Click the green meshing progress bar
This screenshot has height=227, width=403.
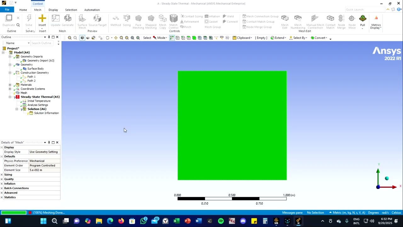[14, 213]
